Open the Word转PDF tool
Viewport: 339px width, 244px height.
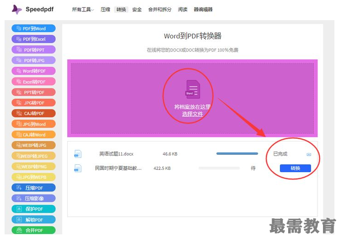point(33,71)
